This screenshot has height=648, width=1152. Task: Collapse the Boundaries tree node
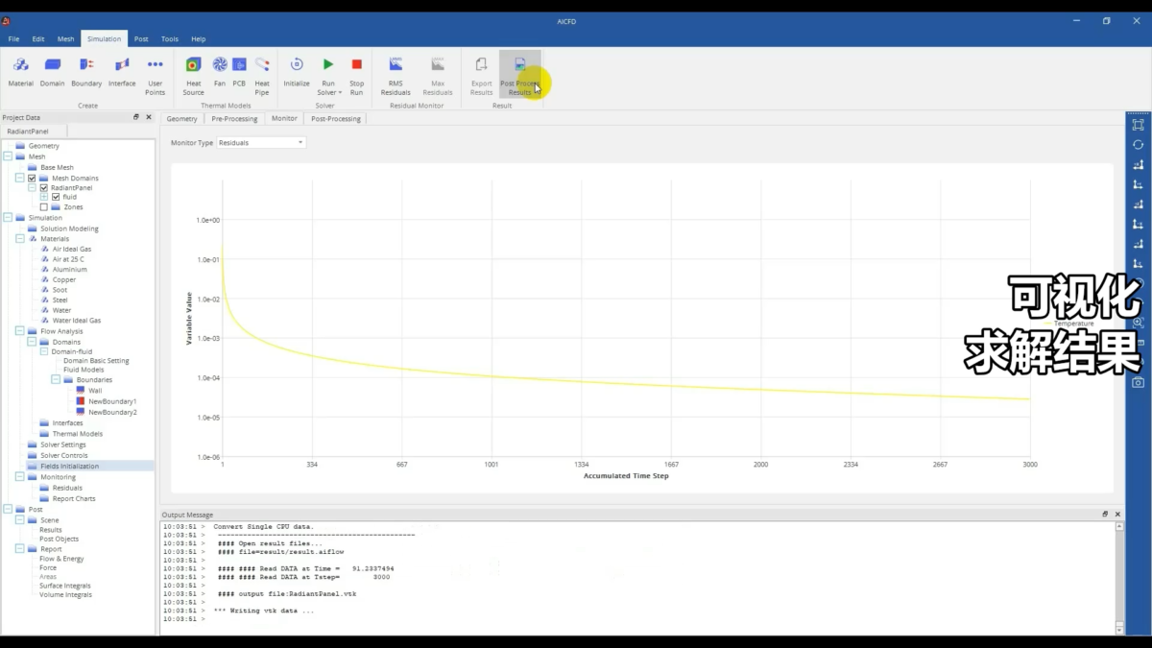(x=56, y=379)
